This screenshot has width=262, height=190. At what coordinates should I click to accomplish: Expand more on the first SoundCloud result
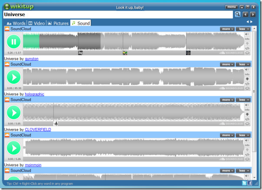tap(227, 29)
